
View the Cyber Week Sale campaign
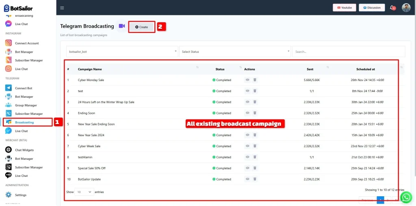(x=247, y=146)
